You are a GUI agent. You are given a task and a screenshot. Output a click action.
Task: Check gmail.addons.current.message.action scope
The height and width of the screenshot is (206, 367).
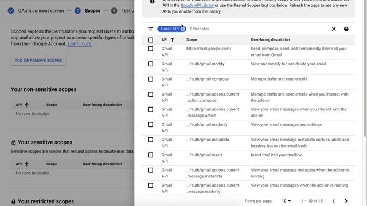[150, 109]
